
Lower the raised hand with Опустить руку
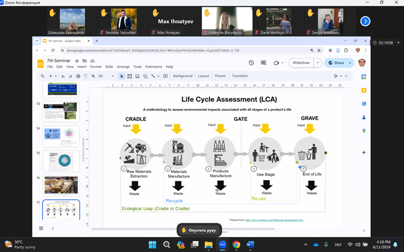199,230
